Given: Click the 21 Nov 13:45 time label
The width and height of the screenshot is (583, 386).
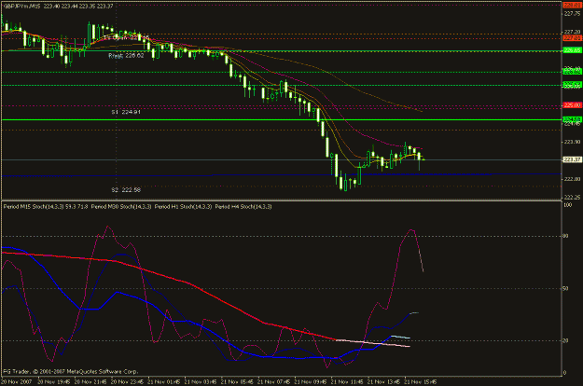Looking at the screenshot, I should click(384, 382).
